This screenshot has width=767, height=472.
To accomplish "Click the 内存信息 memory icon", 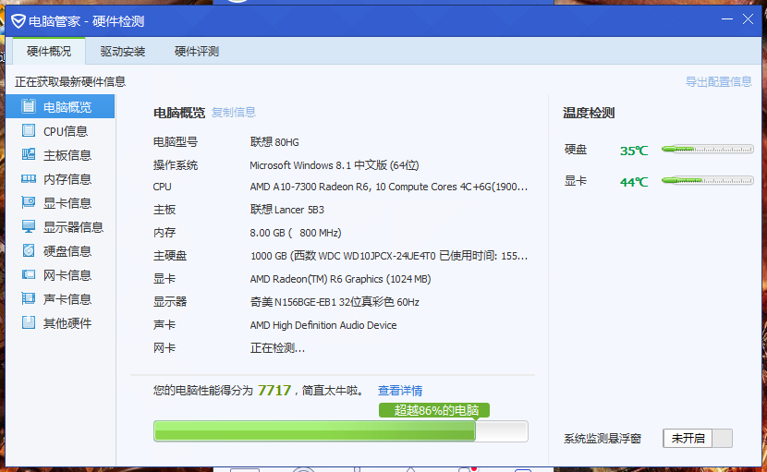I will [x=29, y=178].
